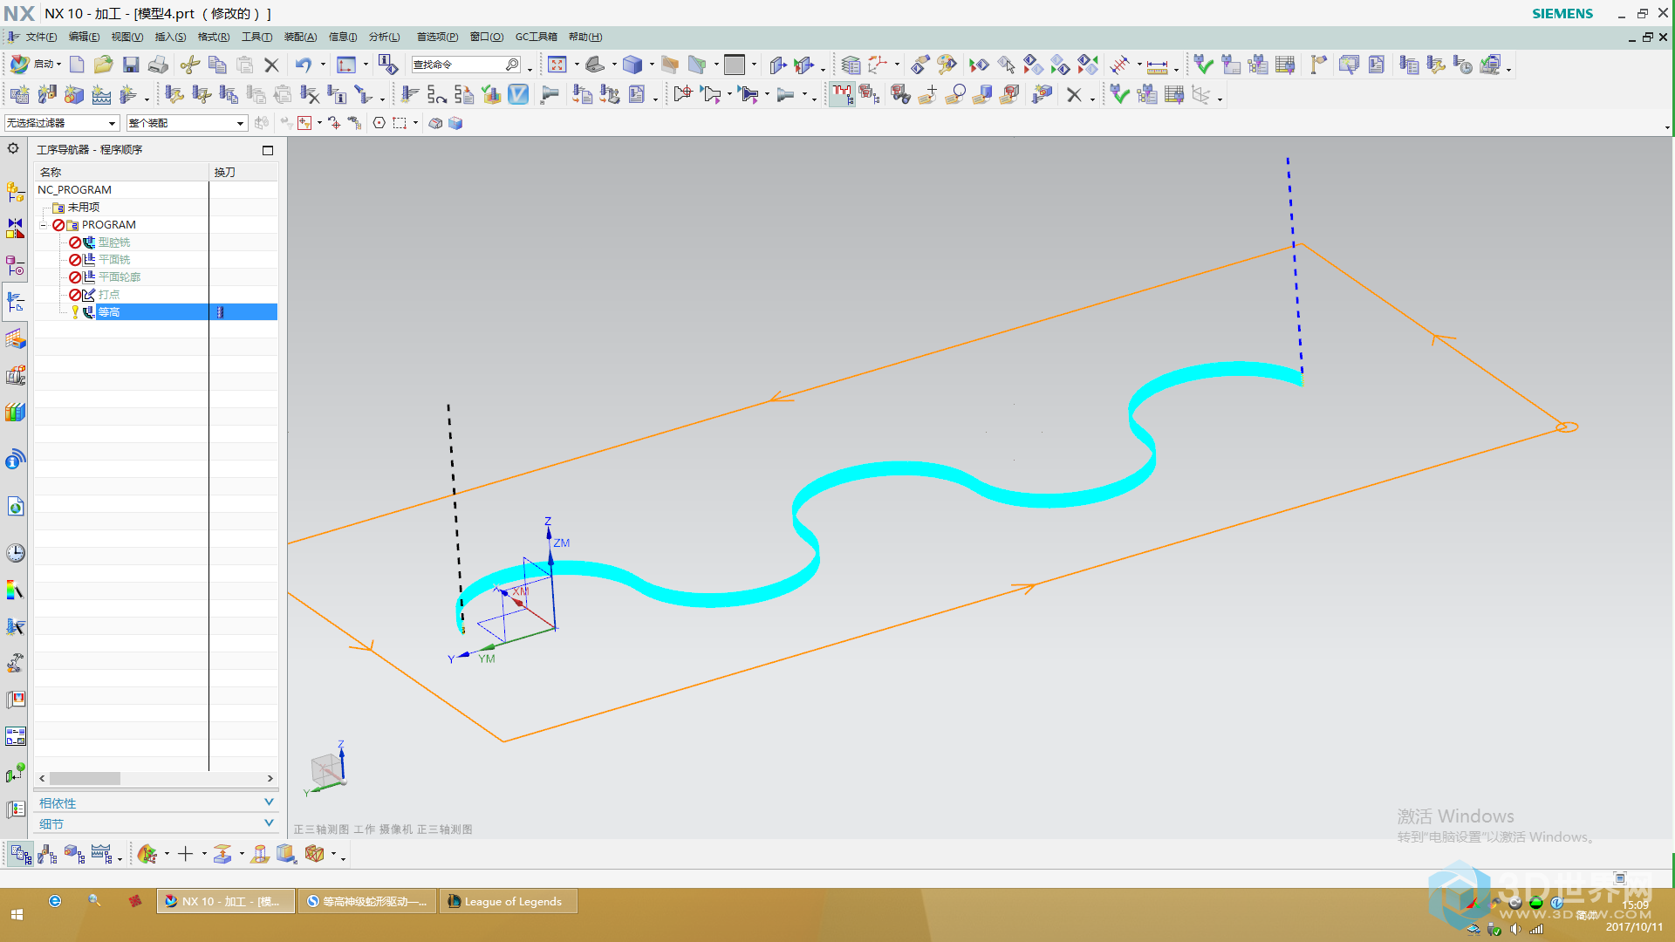Open a file with the folder icon
This screenshot has width=1675, height=942.
[x=103, y=65]
